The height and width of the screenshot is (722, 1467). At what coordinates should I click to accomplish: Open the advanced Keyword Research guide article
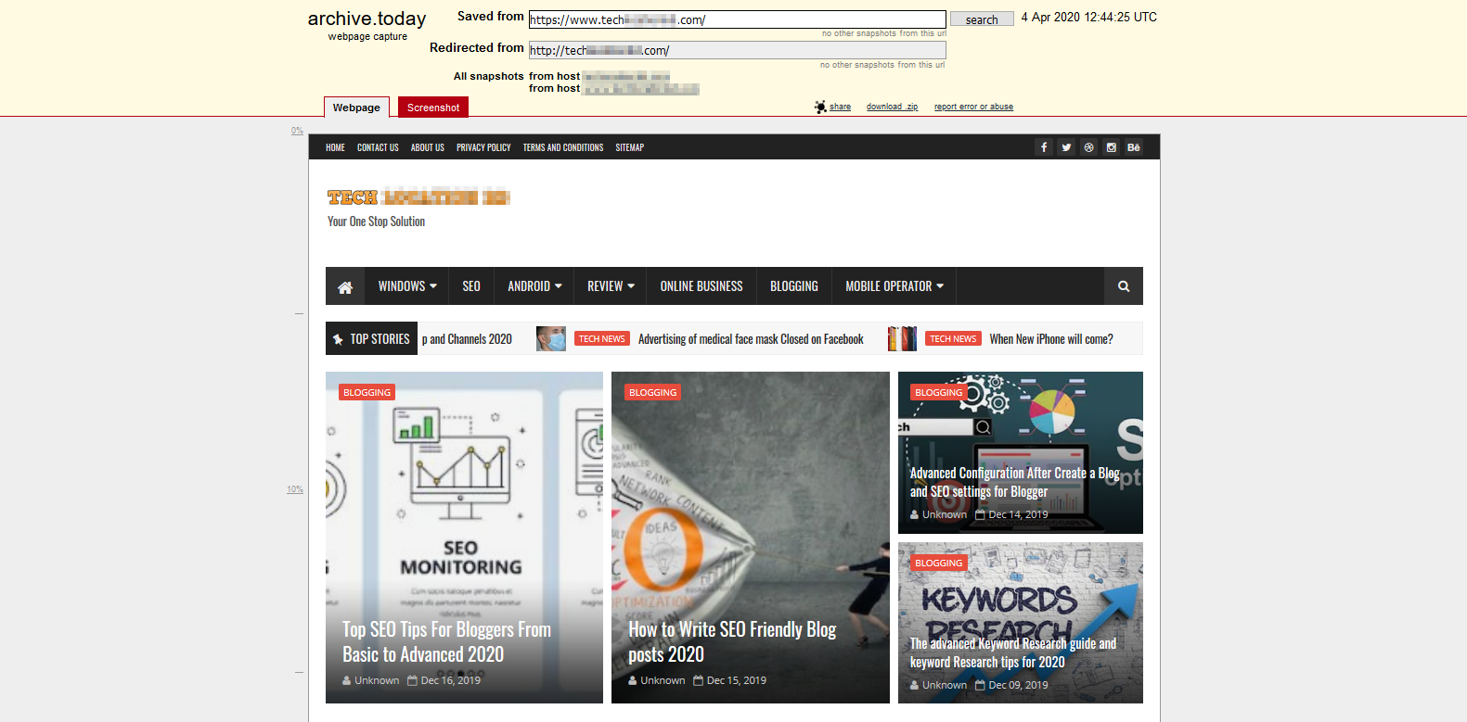click(1013, 652)
